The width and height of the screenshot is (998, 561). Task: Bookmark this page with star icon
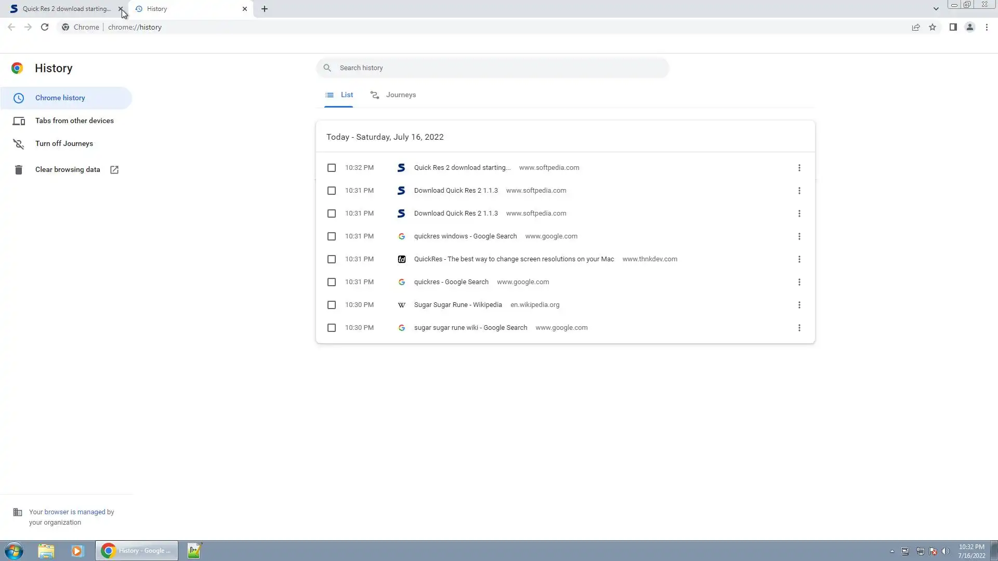coord(933,27)
